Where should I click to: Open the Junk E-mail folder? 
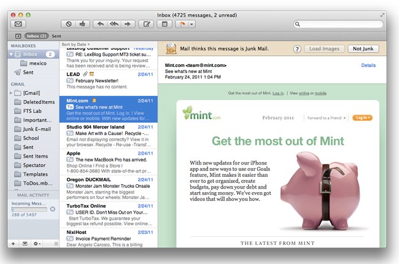coord(33,129)
